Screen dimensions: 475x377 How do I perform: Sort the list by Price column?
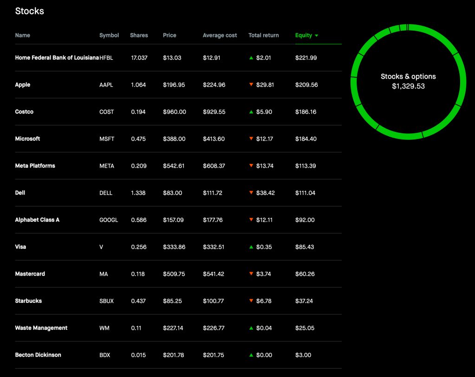click(169, 35)
